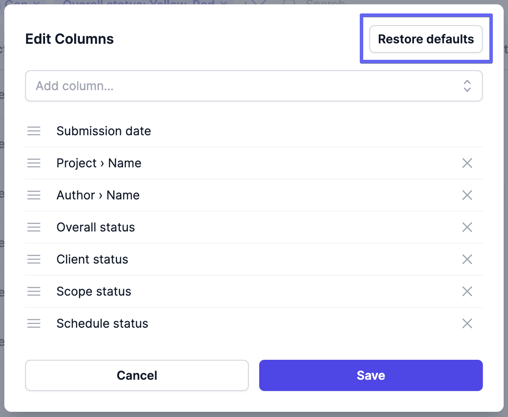Viewport: 508px width, 417px height.
Task: Save the column changes
Action: pyautogui.click(x=371, y=375)
